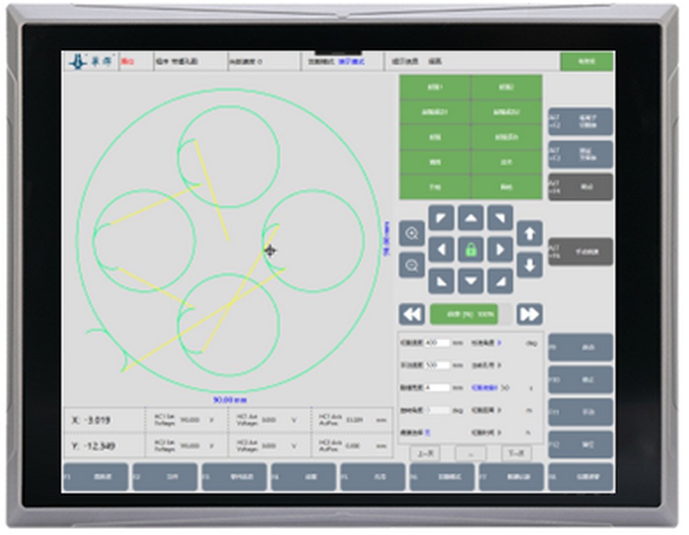Click the double-right fast-forward speed button
The height and width of the screenshot is (535, 689).
(x=529, y=314)
